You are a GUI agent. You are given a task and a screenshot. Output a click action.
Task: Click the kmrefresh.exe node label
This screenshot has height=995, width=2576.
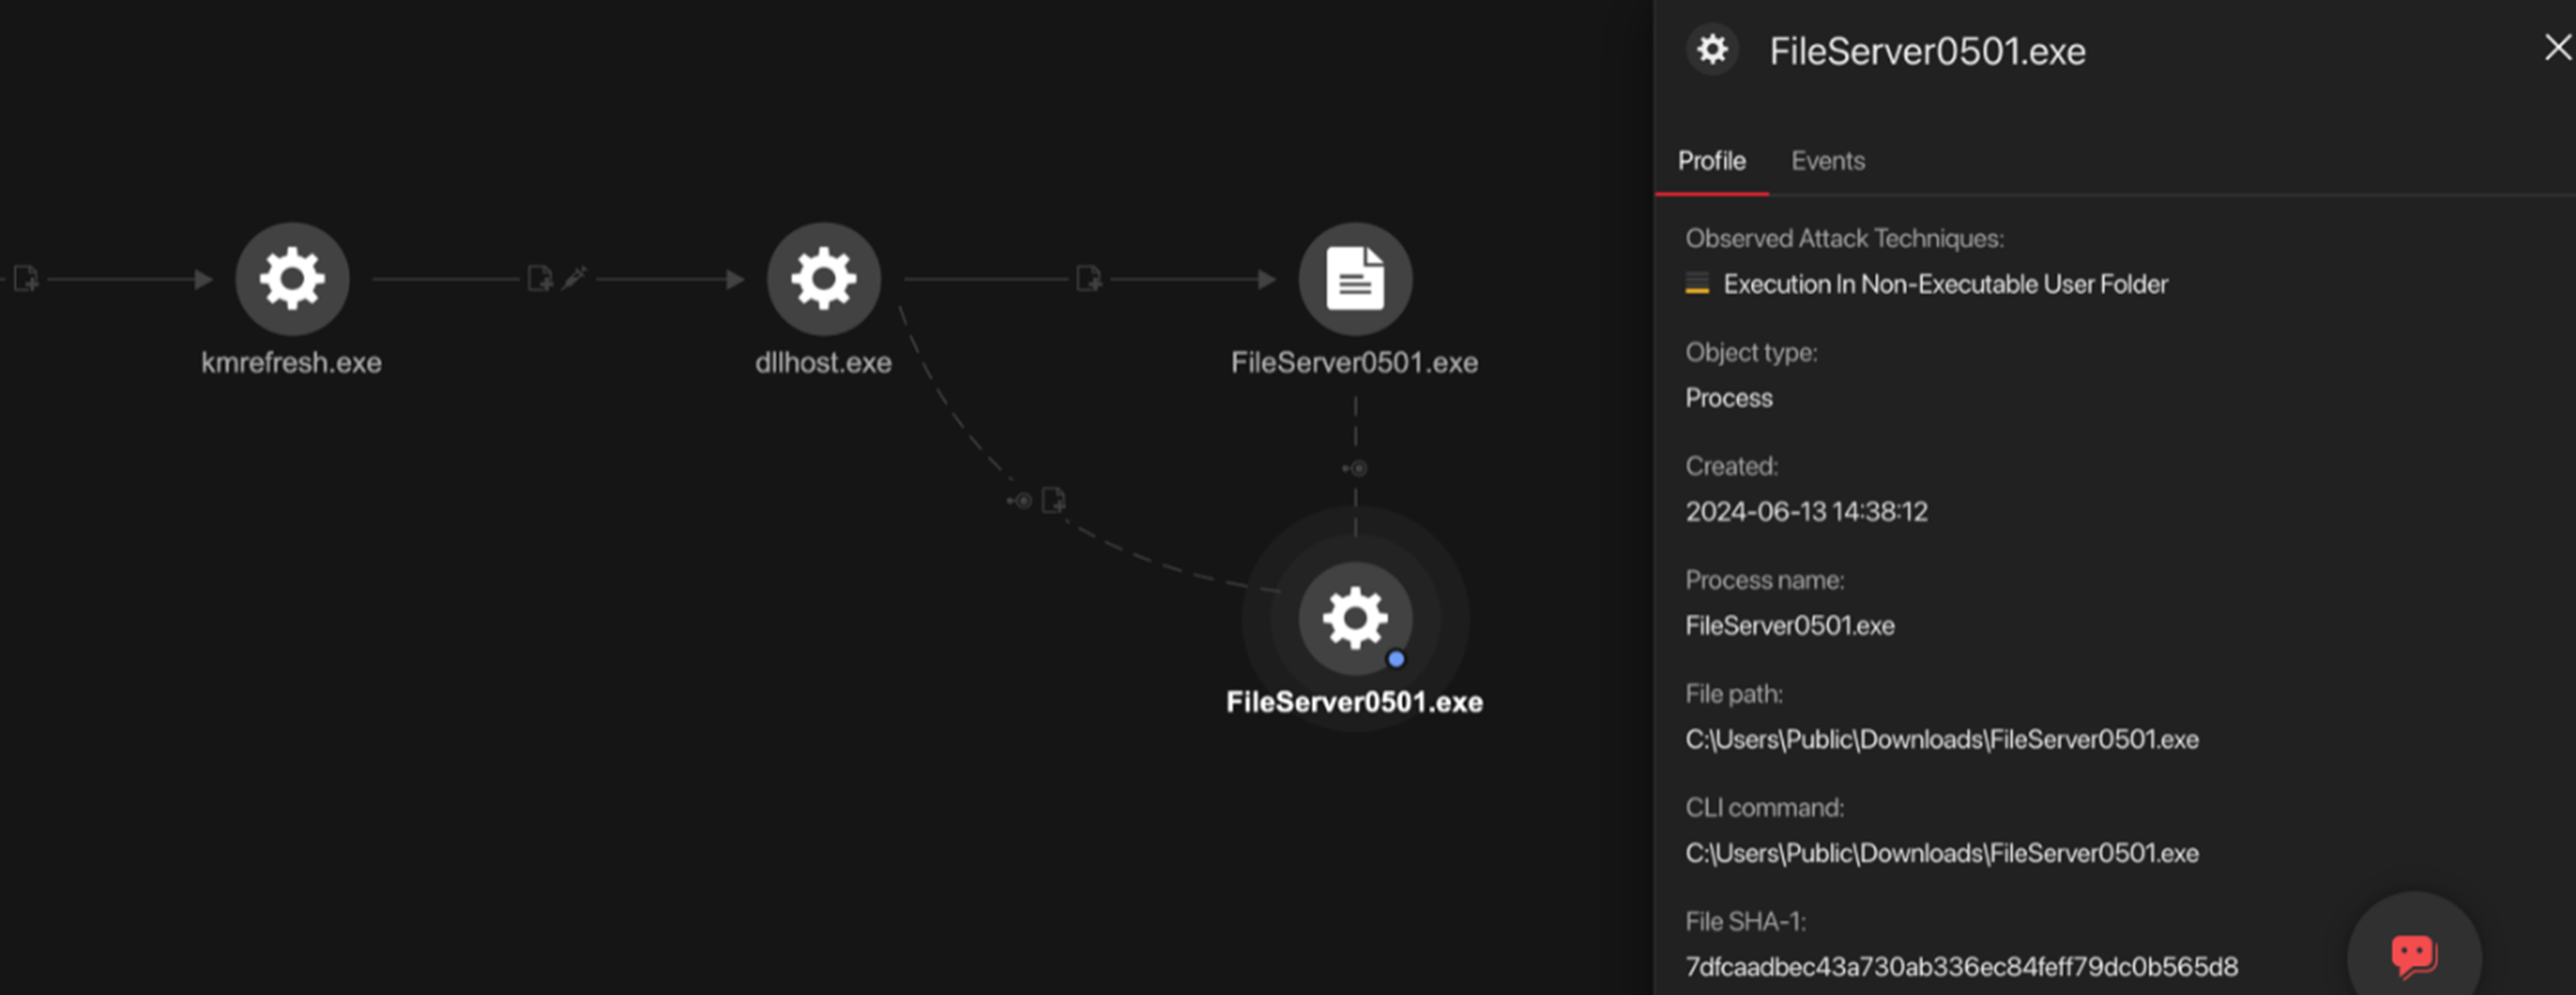pos(291,362)
